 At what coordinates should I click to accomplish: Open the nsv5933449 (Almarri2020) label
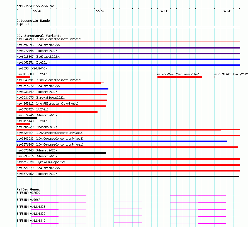tap(37, 92)
